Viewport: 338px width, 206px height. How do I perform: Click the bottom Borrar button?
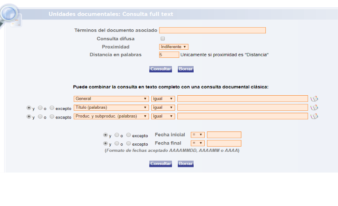click(186, 164)
